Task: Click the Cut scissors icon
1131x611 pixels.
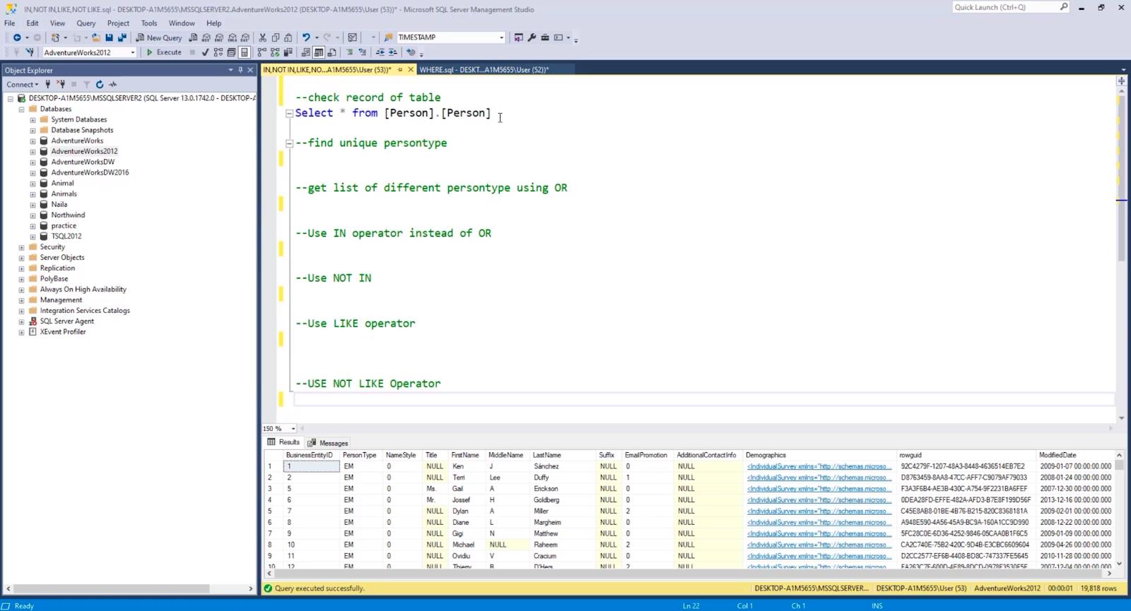Action: (263, 37)
